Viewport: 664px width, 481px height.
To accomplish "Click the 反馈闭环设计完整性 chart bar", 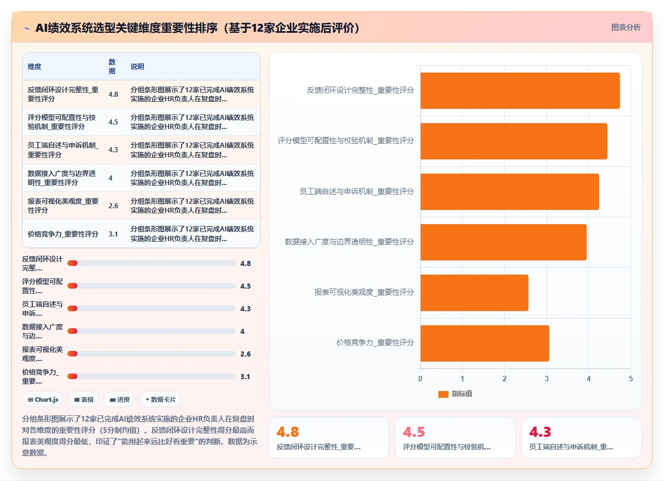I will click(520, 91).
